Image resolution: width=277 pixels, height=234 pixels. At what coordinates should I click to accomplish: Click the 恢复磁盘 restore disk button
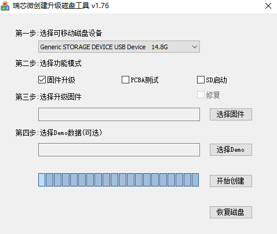pyautogui.click(x=231, y=212)
